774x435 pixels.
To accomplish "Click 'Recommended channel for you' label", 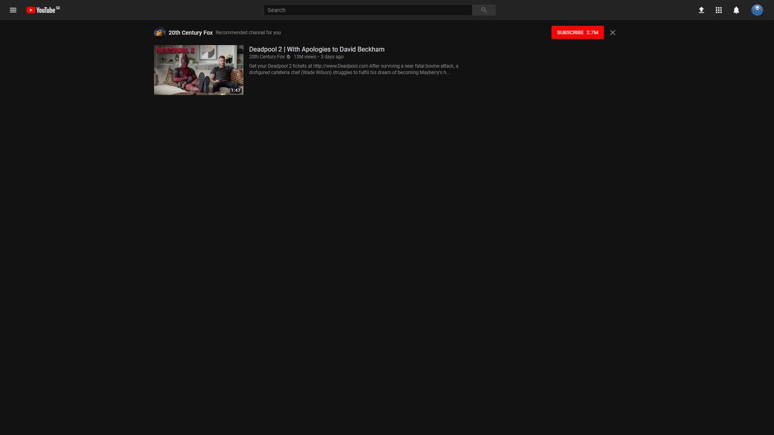I will (x=248, y=32).
